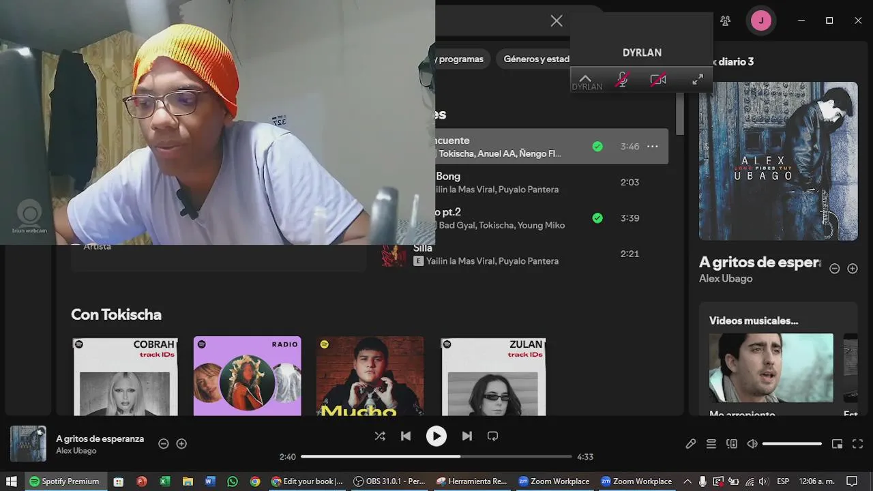Mute the Spotify volume speaker icon
Image resolution: width=873 pixels, height=491 pixels.
(752, 444)
